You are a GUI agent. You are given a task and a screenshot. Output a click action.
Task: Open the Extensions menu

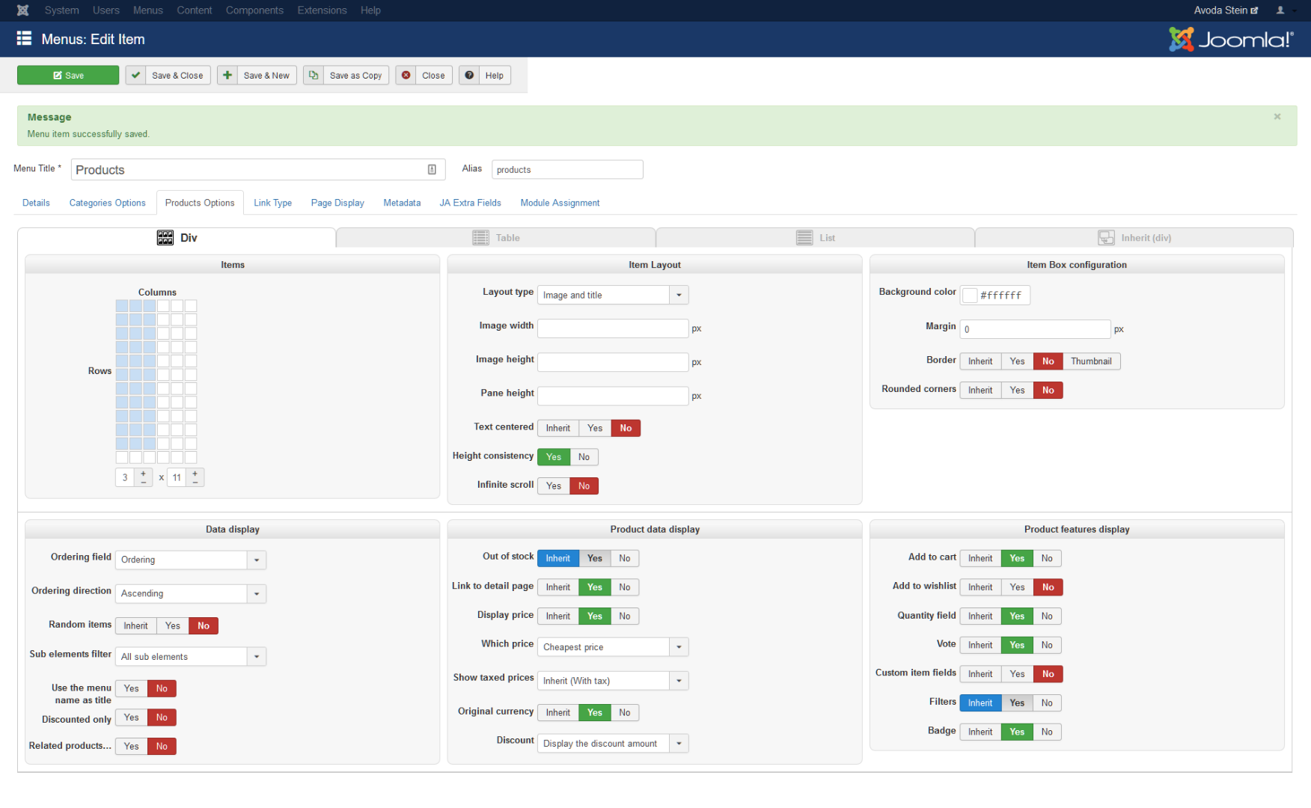[x=322, y=10]
